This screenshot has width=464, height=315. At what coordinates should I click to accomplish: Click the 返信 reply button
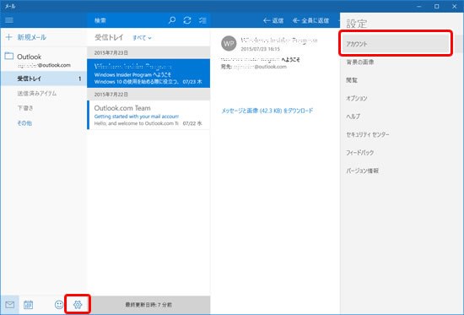point(273,20)
